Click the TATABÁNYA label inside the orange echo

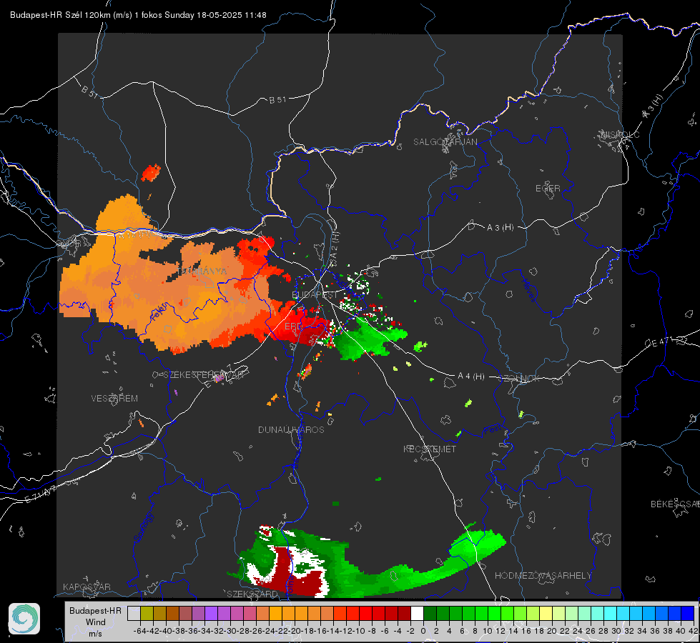(x=202, y=271)
